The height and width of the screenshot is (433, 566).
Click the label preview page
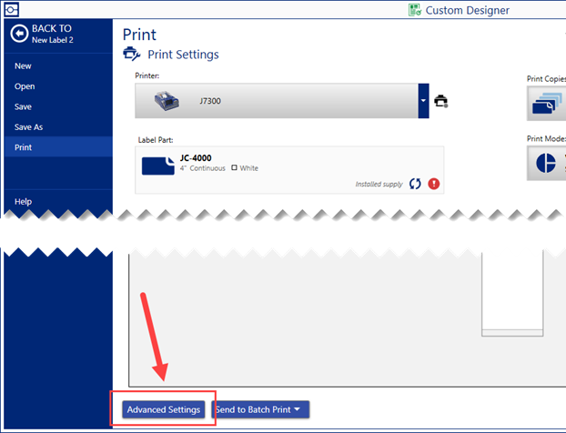pos(512,294)
